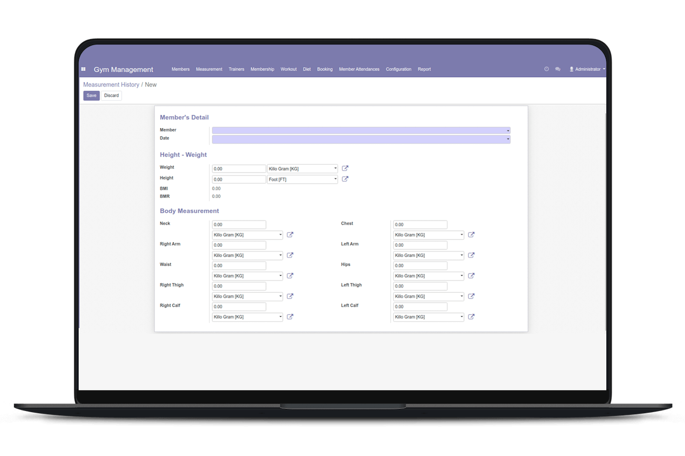
Task: Open external link for Left Thigh unit
Action: 471,297
